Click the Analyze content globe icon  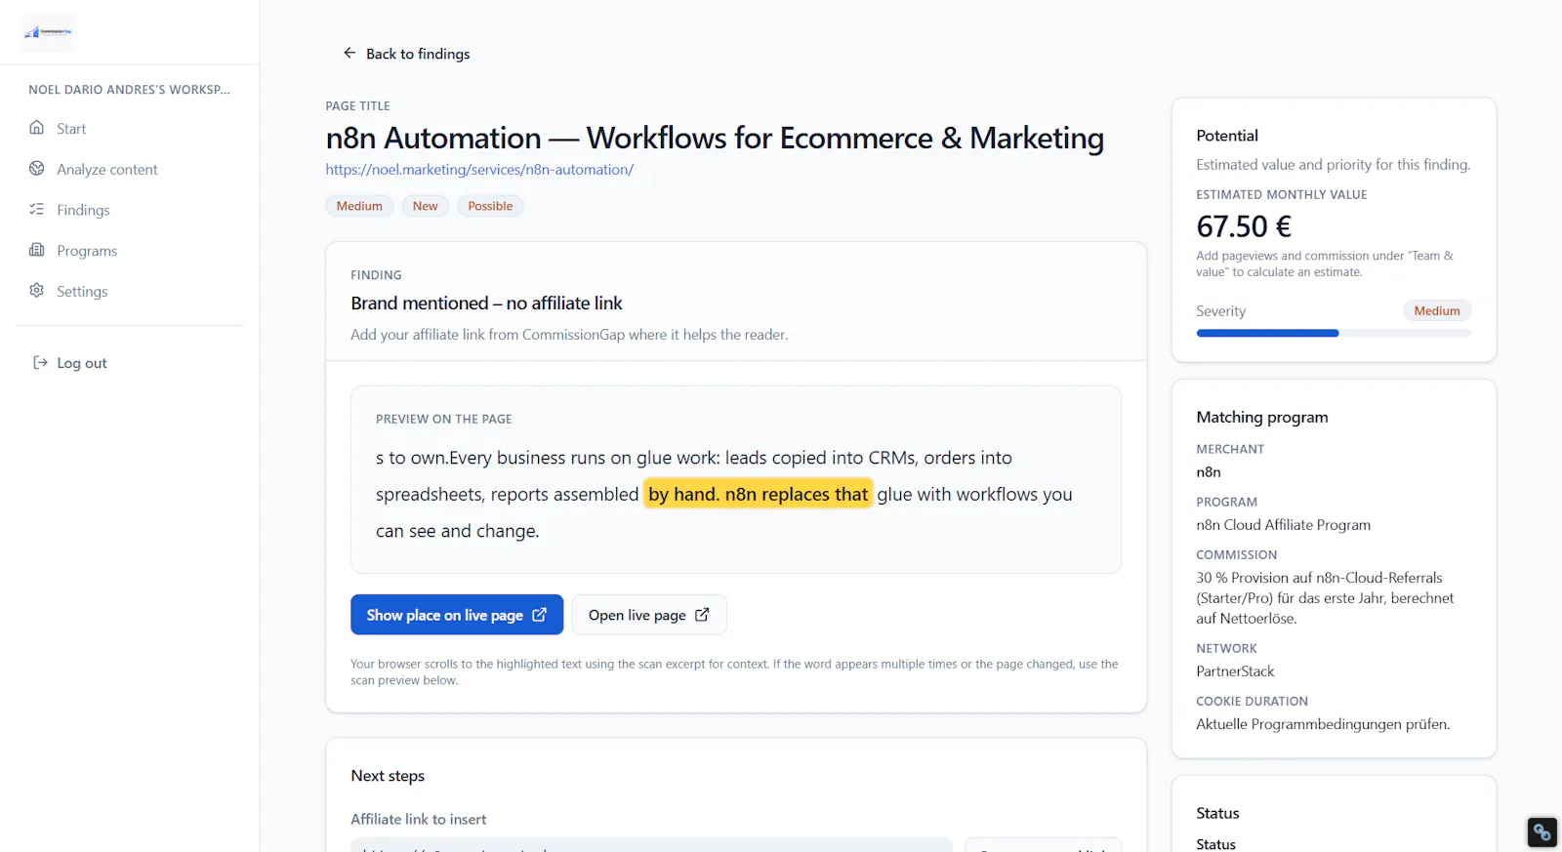click(x=37, y=169)
